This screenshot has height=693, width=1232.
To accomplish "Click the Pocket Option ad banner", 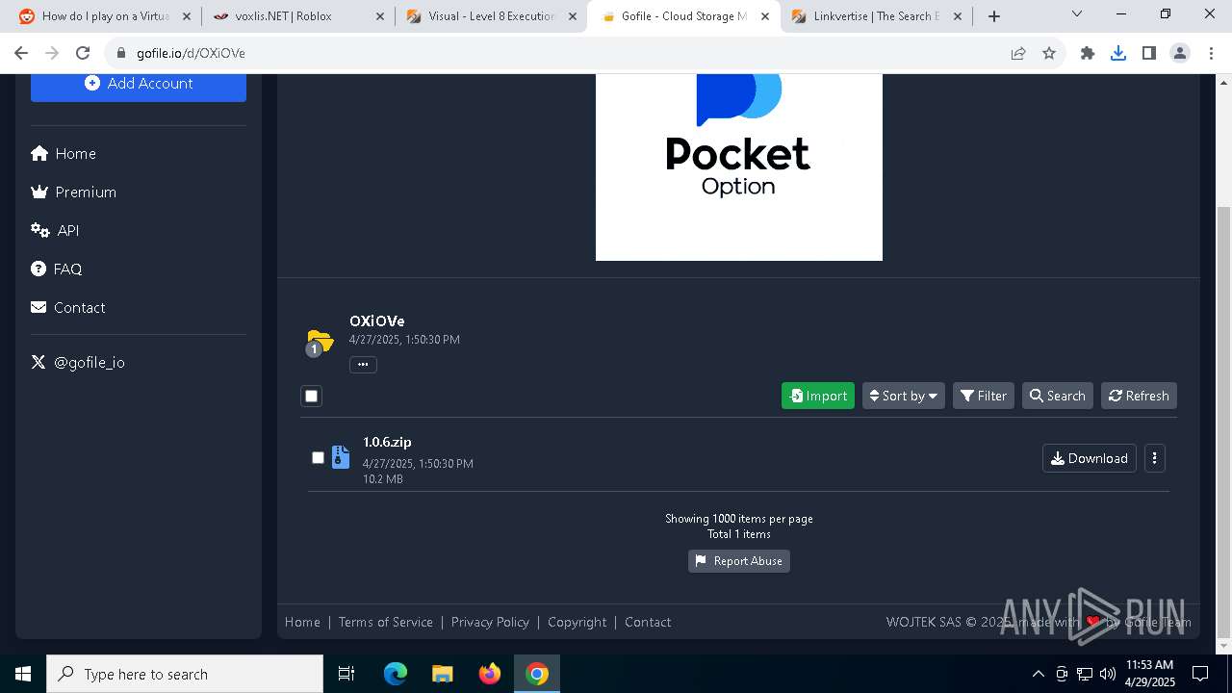I will tap(739, 167).
